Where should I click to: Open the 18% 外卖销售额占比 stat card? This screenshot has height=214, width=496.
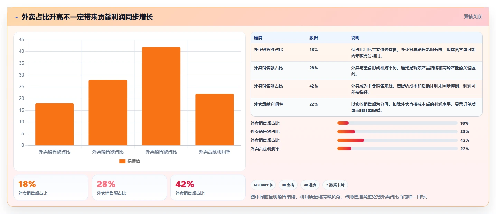click(x=51, y=187)
